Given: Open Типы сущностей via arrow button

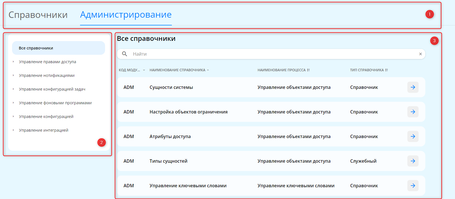Looking at the screenshot, I should (413, 161).
